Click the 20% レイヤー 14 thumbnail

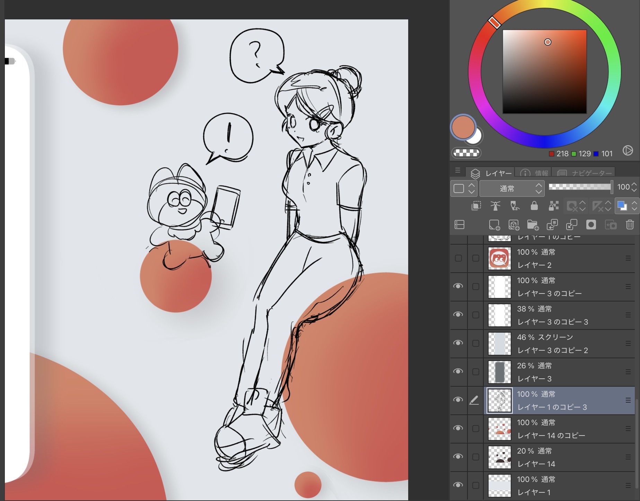click(499, 457)
